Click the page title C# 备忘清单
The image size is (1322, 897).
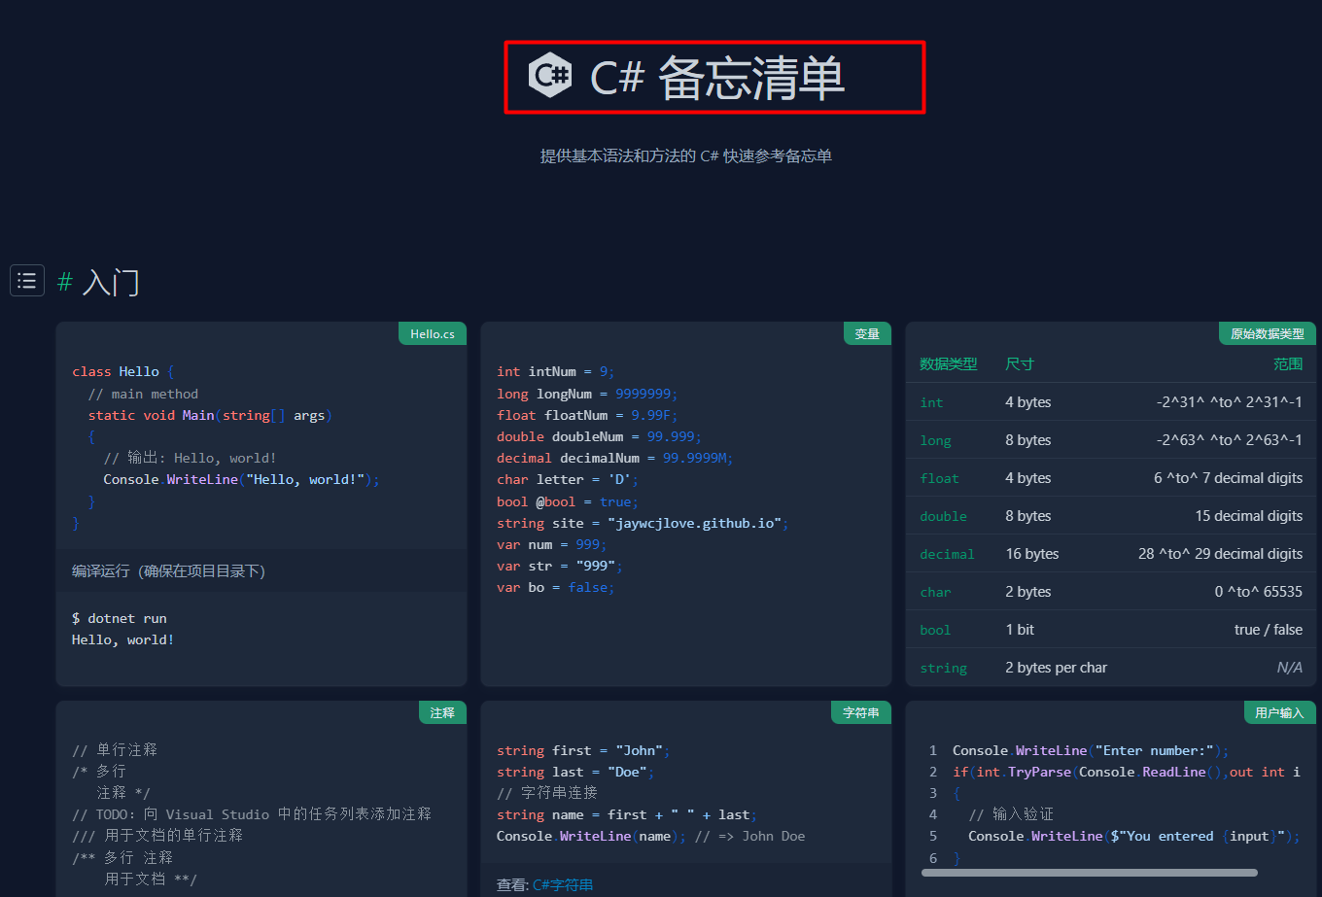(717, 78)
